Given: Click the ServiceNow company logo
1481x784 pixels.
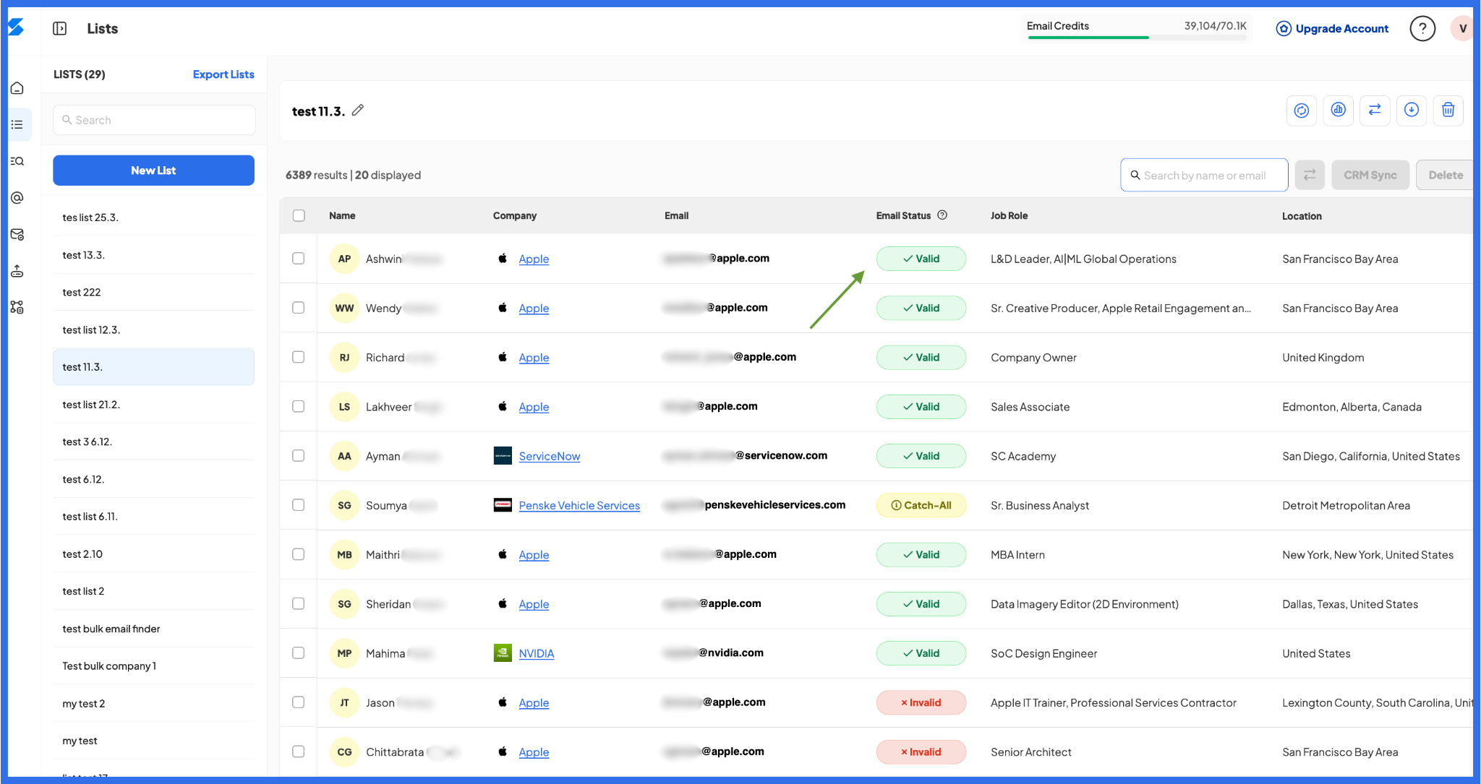Looking at the screenshot, I should pos(503,456).
